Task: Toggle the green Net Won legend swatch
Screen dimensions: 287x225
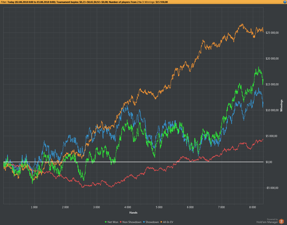Action: pyautogui.click(x=106, y=222)
